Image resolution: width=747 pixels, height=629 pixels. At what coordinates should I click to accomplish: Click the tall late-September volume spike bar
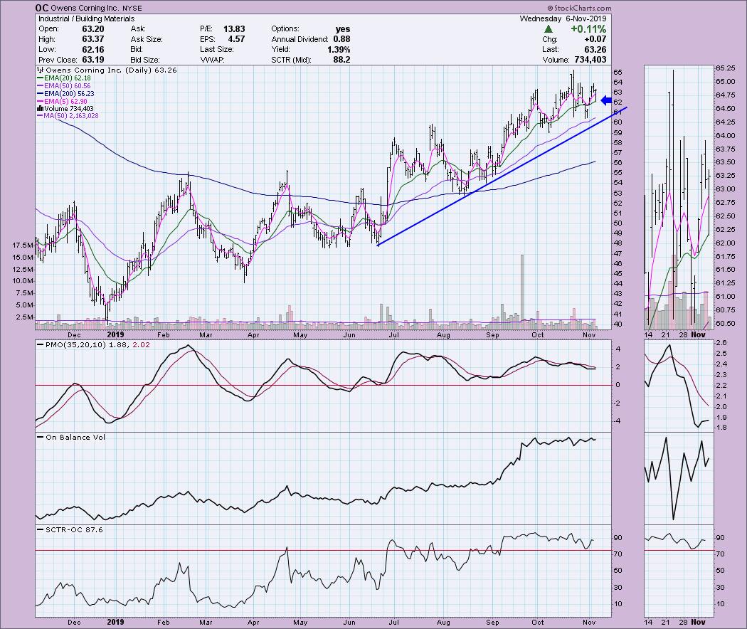coord(522,292)
